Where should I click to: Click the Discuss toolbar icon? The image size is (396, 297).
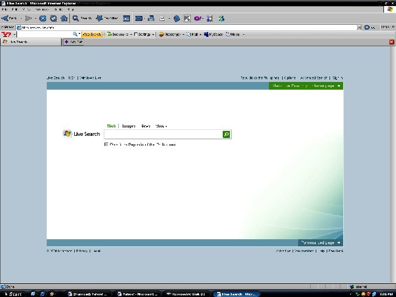click(177, 19)
